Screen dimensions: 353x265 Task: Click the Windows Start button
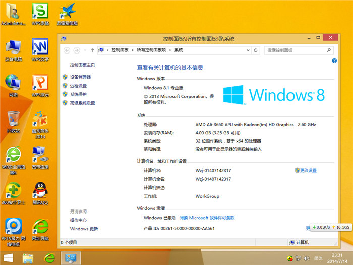click(9, 258)
